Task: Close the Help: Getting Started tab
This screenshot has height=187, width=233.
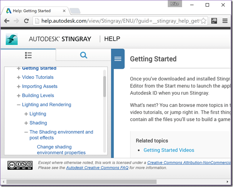Action: click(x=64, y=11)
